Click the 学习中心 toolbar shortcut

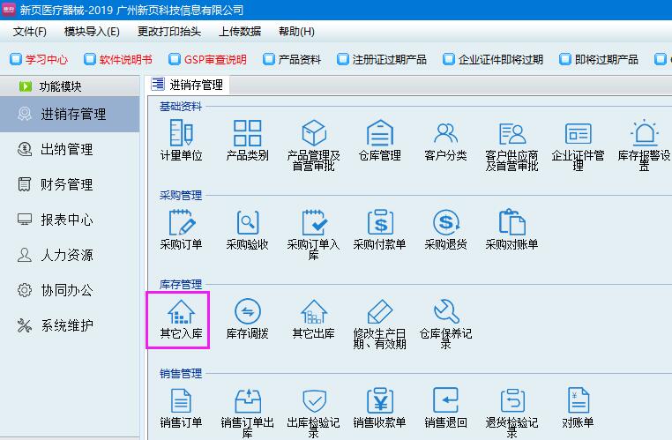tap(38, 60)
